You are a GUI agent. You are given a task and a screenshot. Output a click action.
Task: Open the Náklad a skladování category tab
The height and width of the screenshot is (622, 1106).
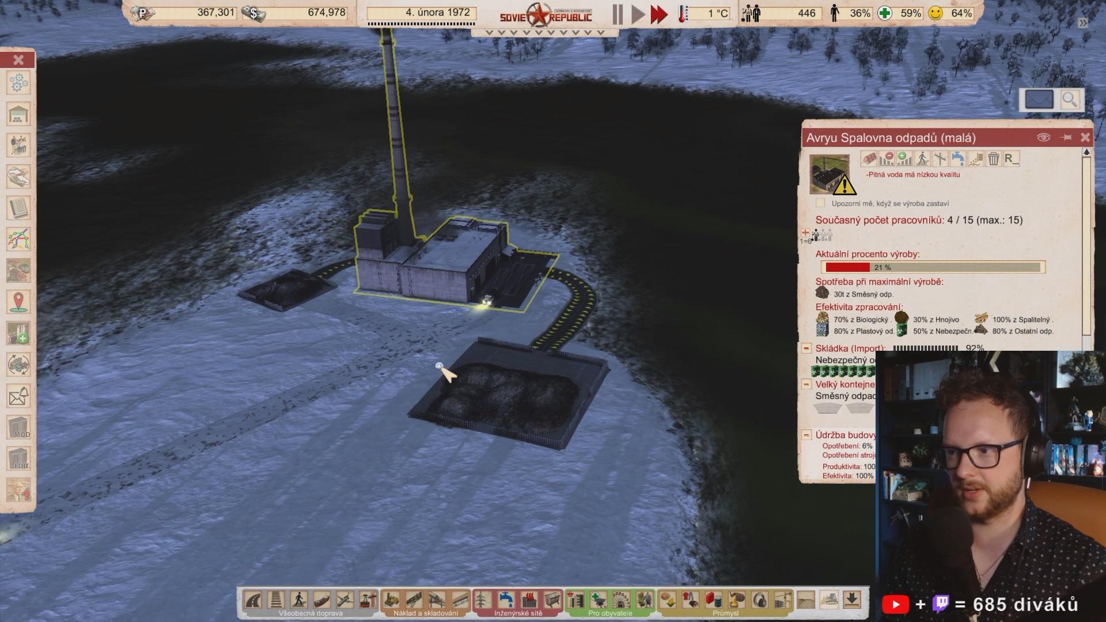coord(426,613)
